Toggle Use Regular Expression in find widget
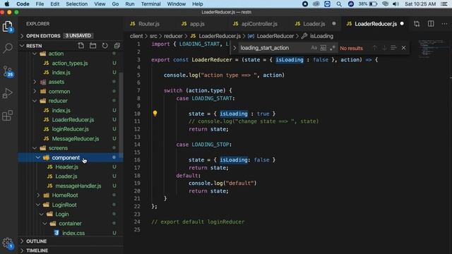Screen dimensions: 452x254 click(x=333, y=48)
